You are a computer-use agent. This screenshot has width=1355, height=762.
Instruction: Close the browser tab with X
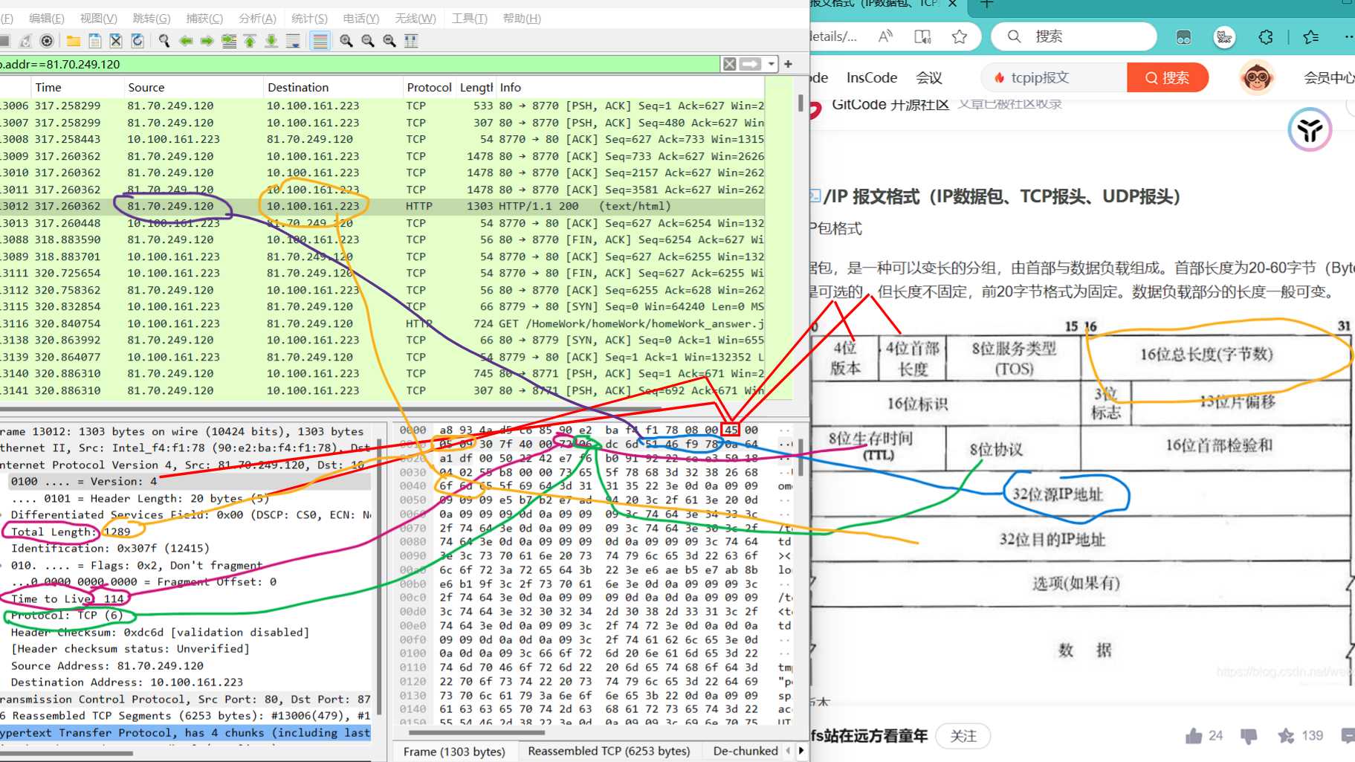click(952, 4)
